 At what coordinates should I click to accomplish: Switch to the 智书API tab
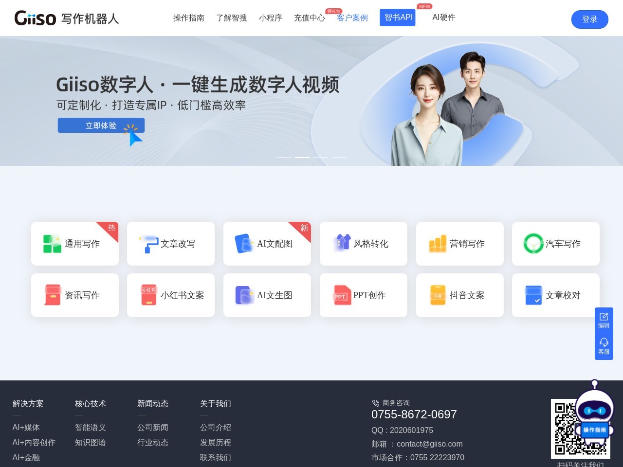tap(398, 18)
